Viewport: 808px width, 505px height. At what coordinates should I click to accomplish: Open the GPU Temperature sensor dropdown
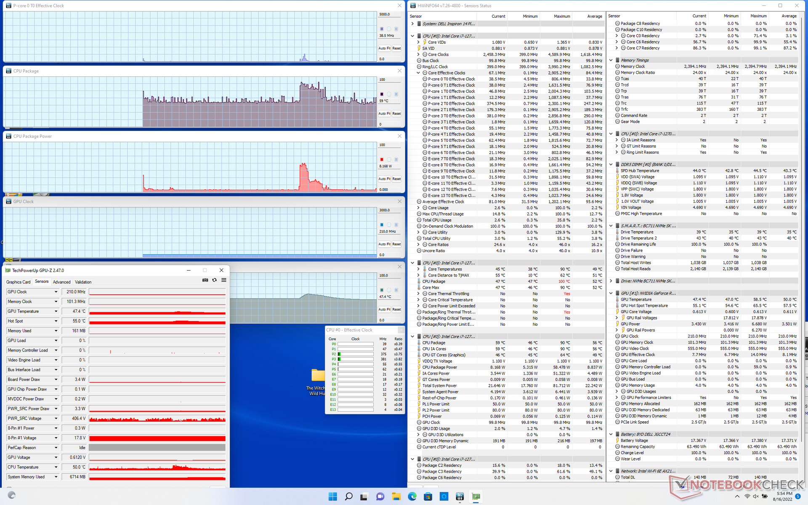(56, 311)
